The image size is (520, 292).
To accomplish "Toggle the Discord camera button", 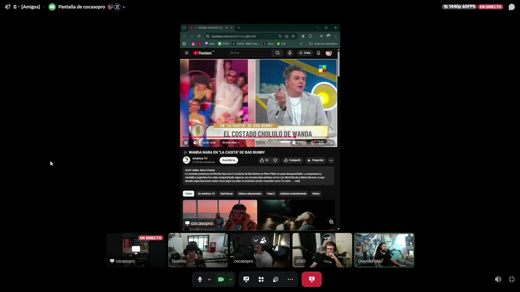I will [x=221, y=279].
